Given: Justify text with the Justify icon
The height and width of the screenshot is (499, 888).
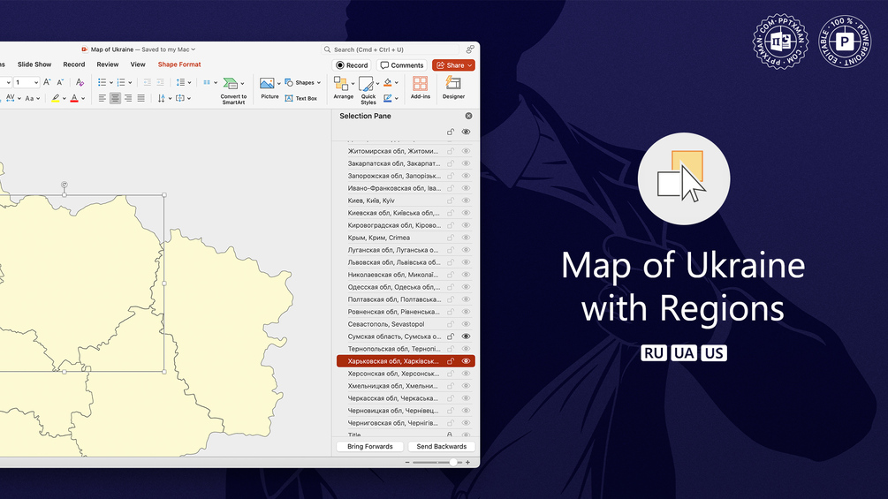Looking at the screenshot, I should [x=141, y=98].
